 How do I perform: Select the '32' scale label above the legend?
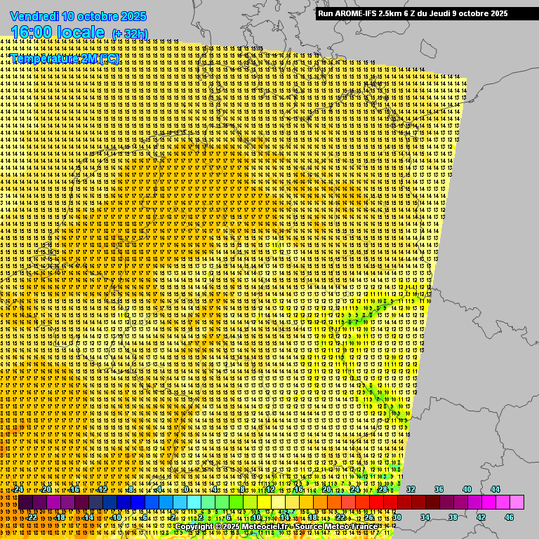point(411,489)
